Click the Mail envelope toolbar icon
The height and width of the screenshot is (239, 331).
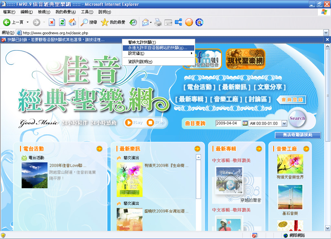pos(145,22)
